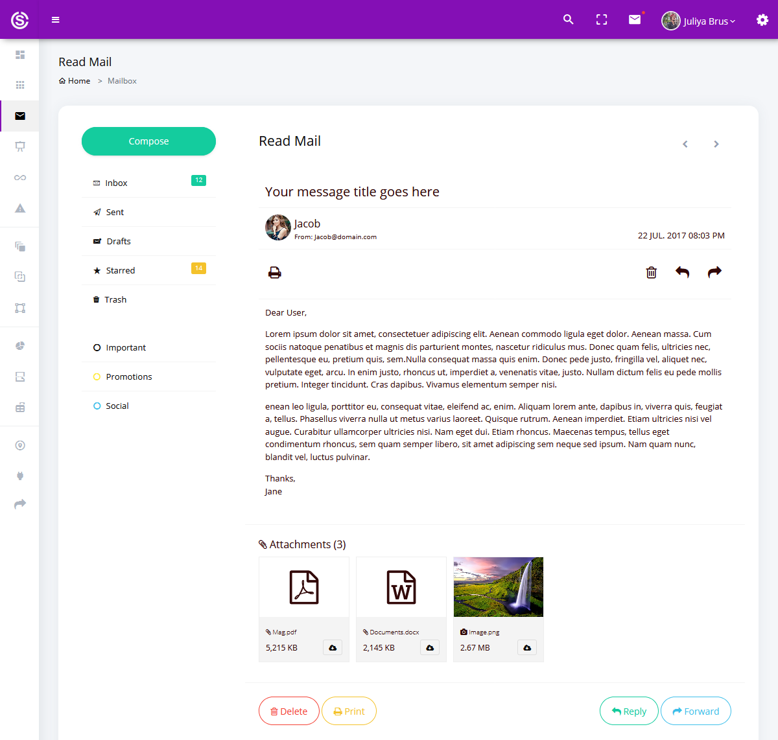Reply using the curved reply arrow icon
The width and height of the screenshot is (778, 740).
click(x=682, y=272)
